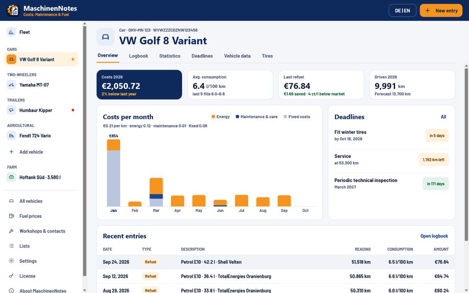Open Workshops & contacts page

tap(41, 231)
